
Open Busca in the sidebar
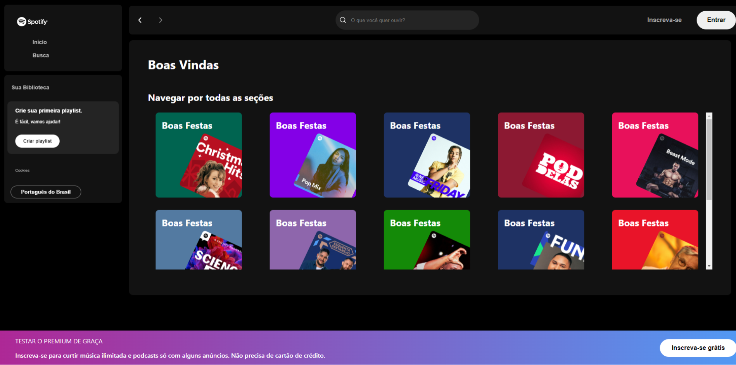pyautogui.click(x=41, y=55)
